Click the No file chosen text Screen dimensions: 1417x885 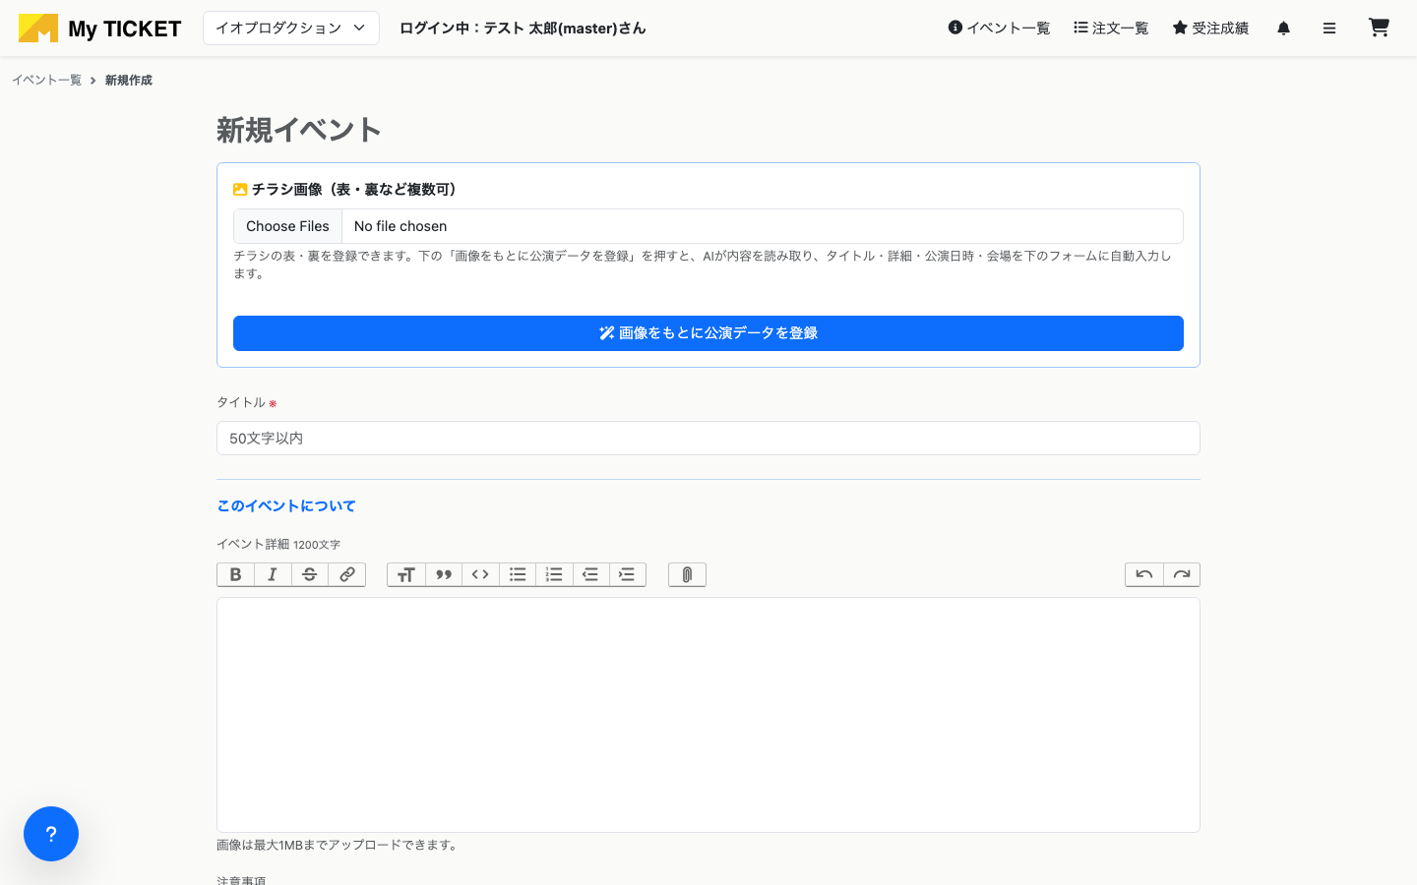400,226
